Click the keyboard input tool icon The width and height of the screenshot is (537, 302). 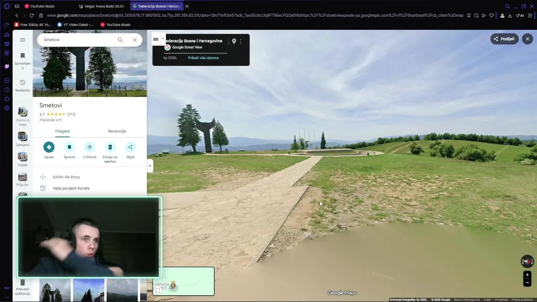point(156,39)
